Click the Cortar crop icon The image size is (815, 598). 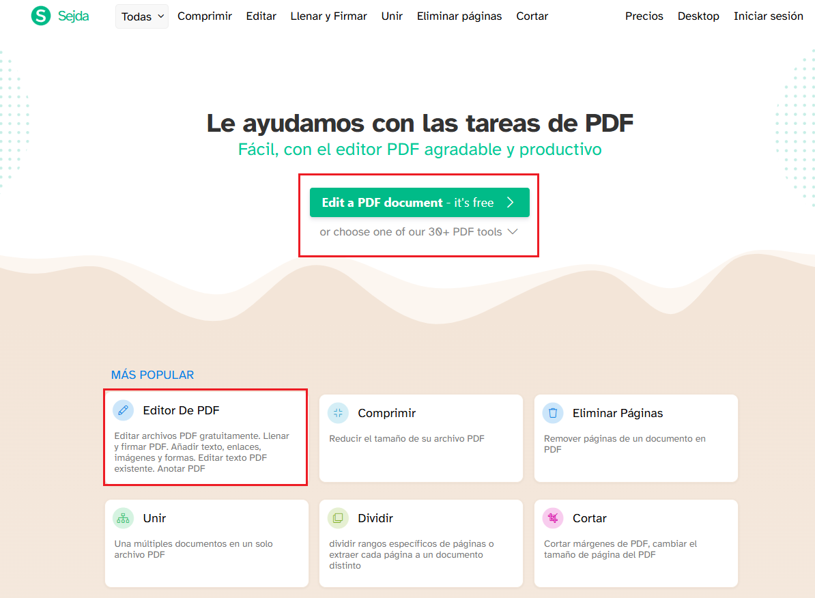(x=553, y=518)
